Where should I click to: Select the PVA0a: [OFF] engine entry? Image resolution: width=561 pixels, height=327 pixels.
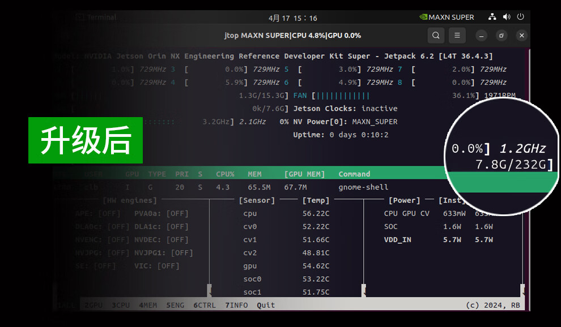coord(161,213)
